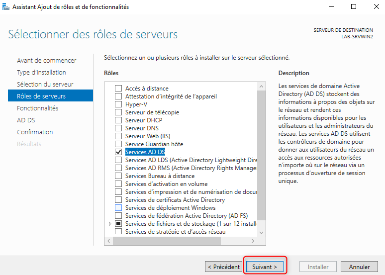The height and width of the screenshot is (275, 385).
Task: Check the Accès à distance role
Action: click(x=118, y=88)
